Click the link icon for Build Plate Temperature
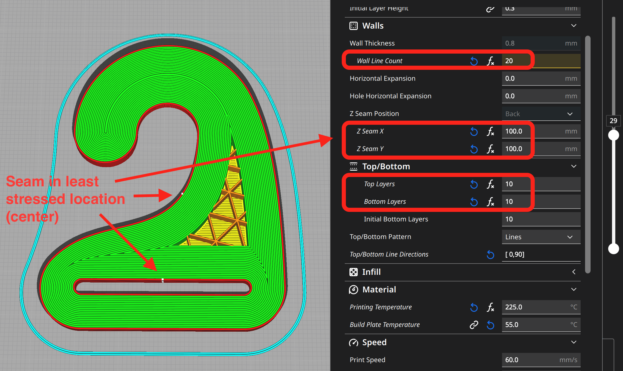Screen dimensions: 623x371 (474, 325)
